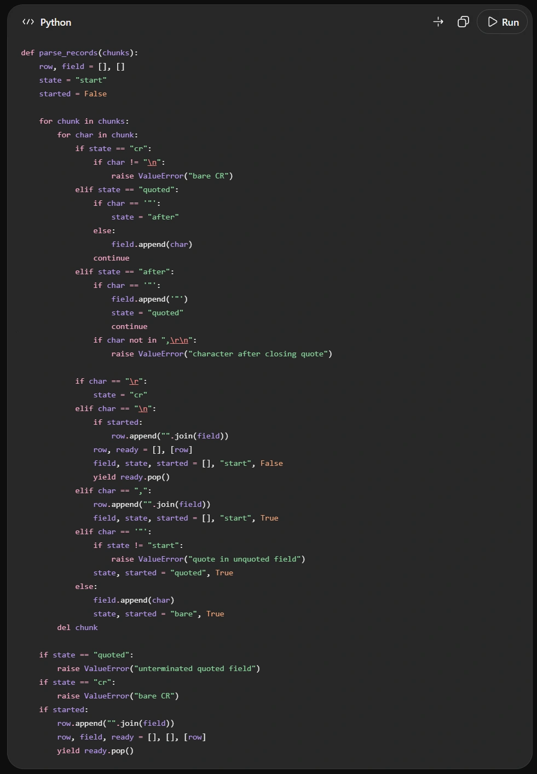Click the line 'row, ready = [], [row]'
The width and height of the screenshot is (537, 774).
point(143,449)
